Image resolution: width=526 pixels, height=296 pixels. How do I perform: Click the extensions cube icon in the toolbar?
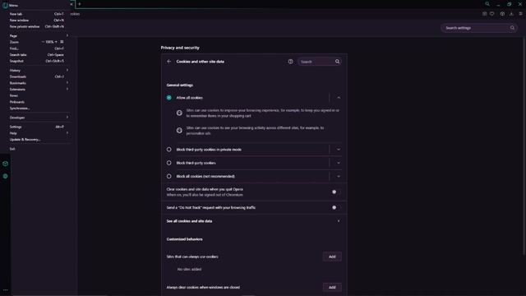[502, 14]
